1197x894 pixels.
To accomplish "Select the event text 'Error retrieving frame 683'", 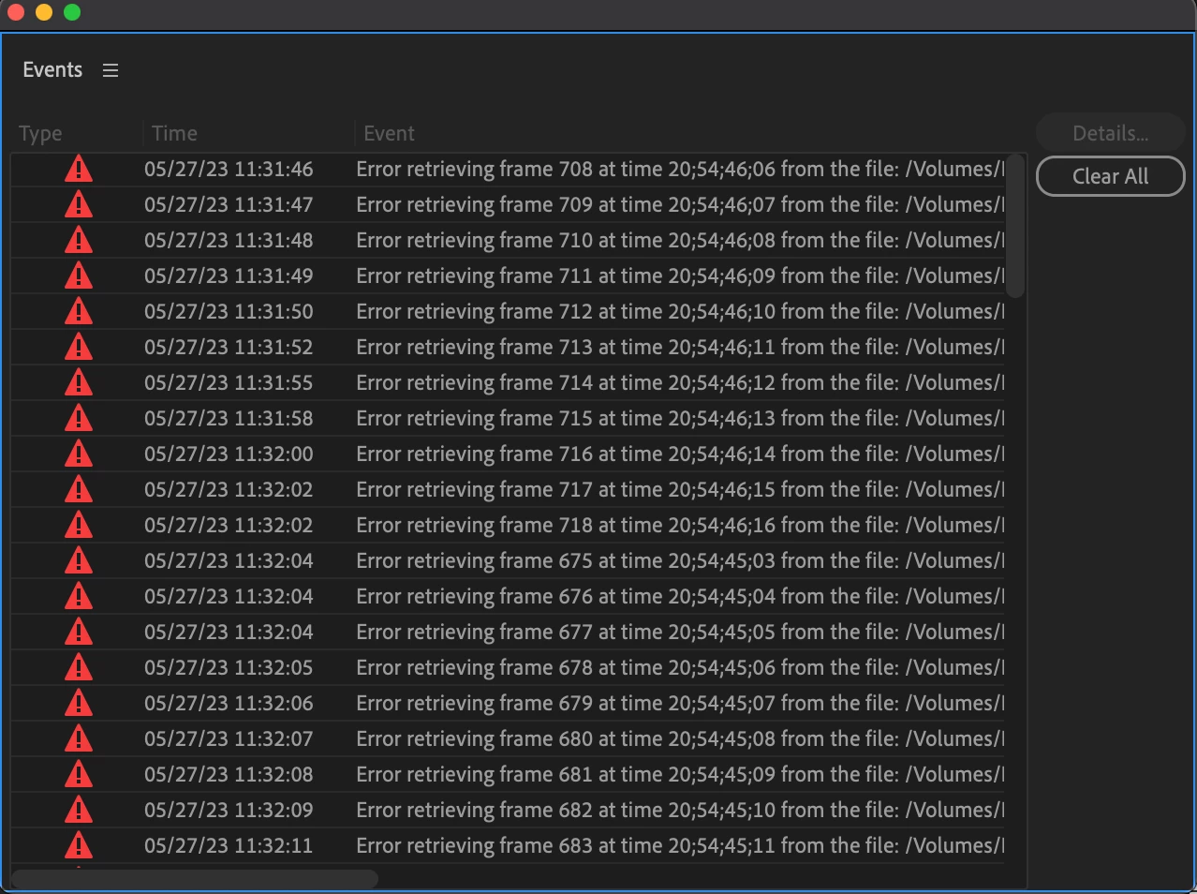I will point(475,846).
